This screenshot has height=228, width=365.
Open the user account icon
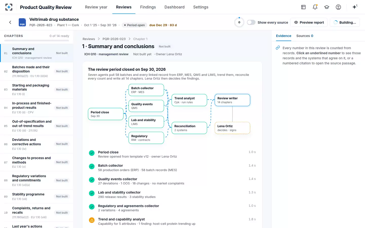(x=338, y=7)
